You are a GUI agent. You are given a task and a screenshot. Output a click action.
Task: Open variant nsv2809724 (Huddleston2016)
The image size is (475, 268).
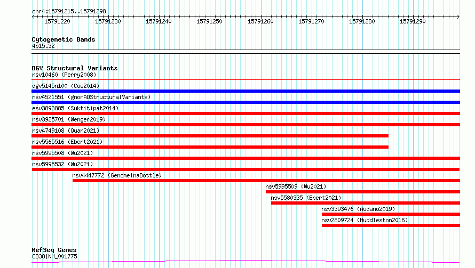(x=365, y=220)
